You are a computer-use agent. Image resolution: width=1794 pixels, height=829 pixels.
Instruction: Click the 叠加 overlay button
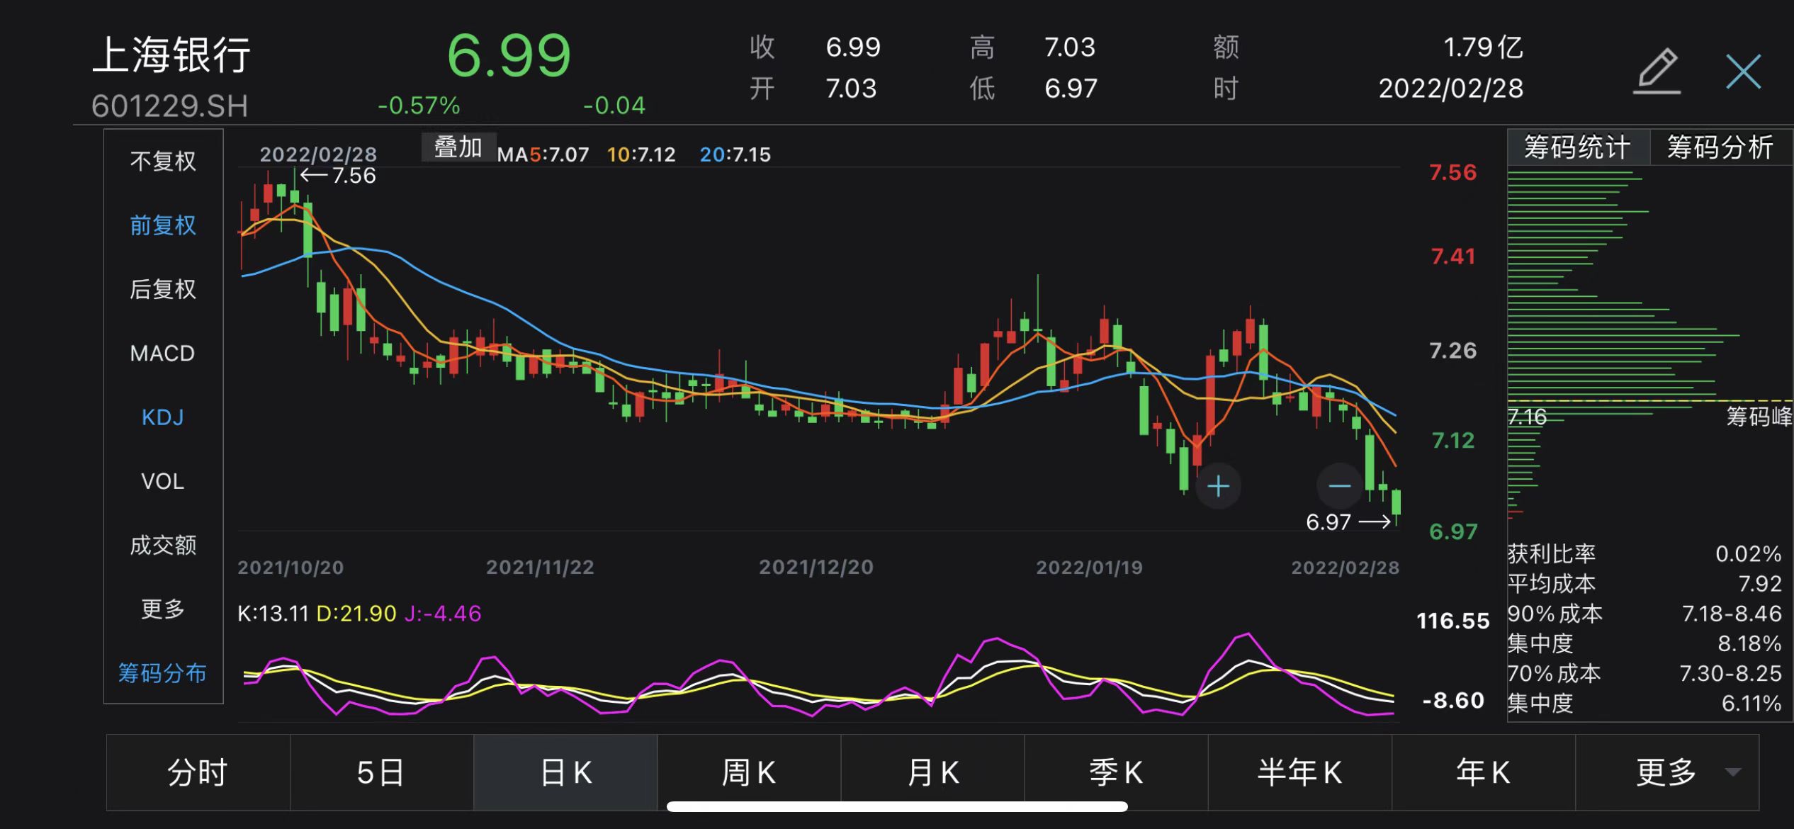tap(458, 147)
